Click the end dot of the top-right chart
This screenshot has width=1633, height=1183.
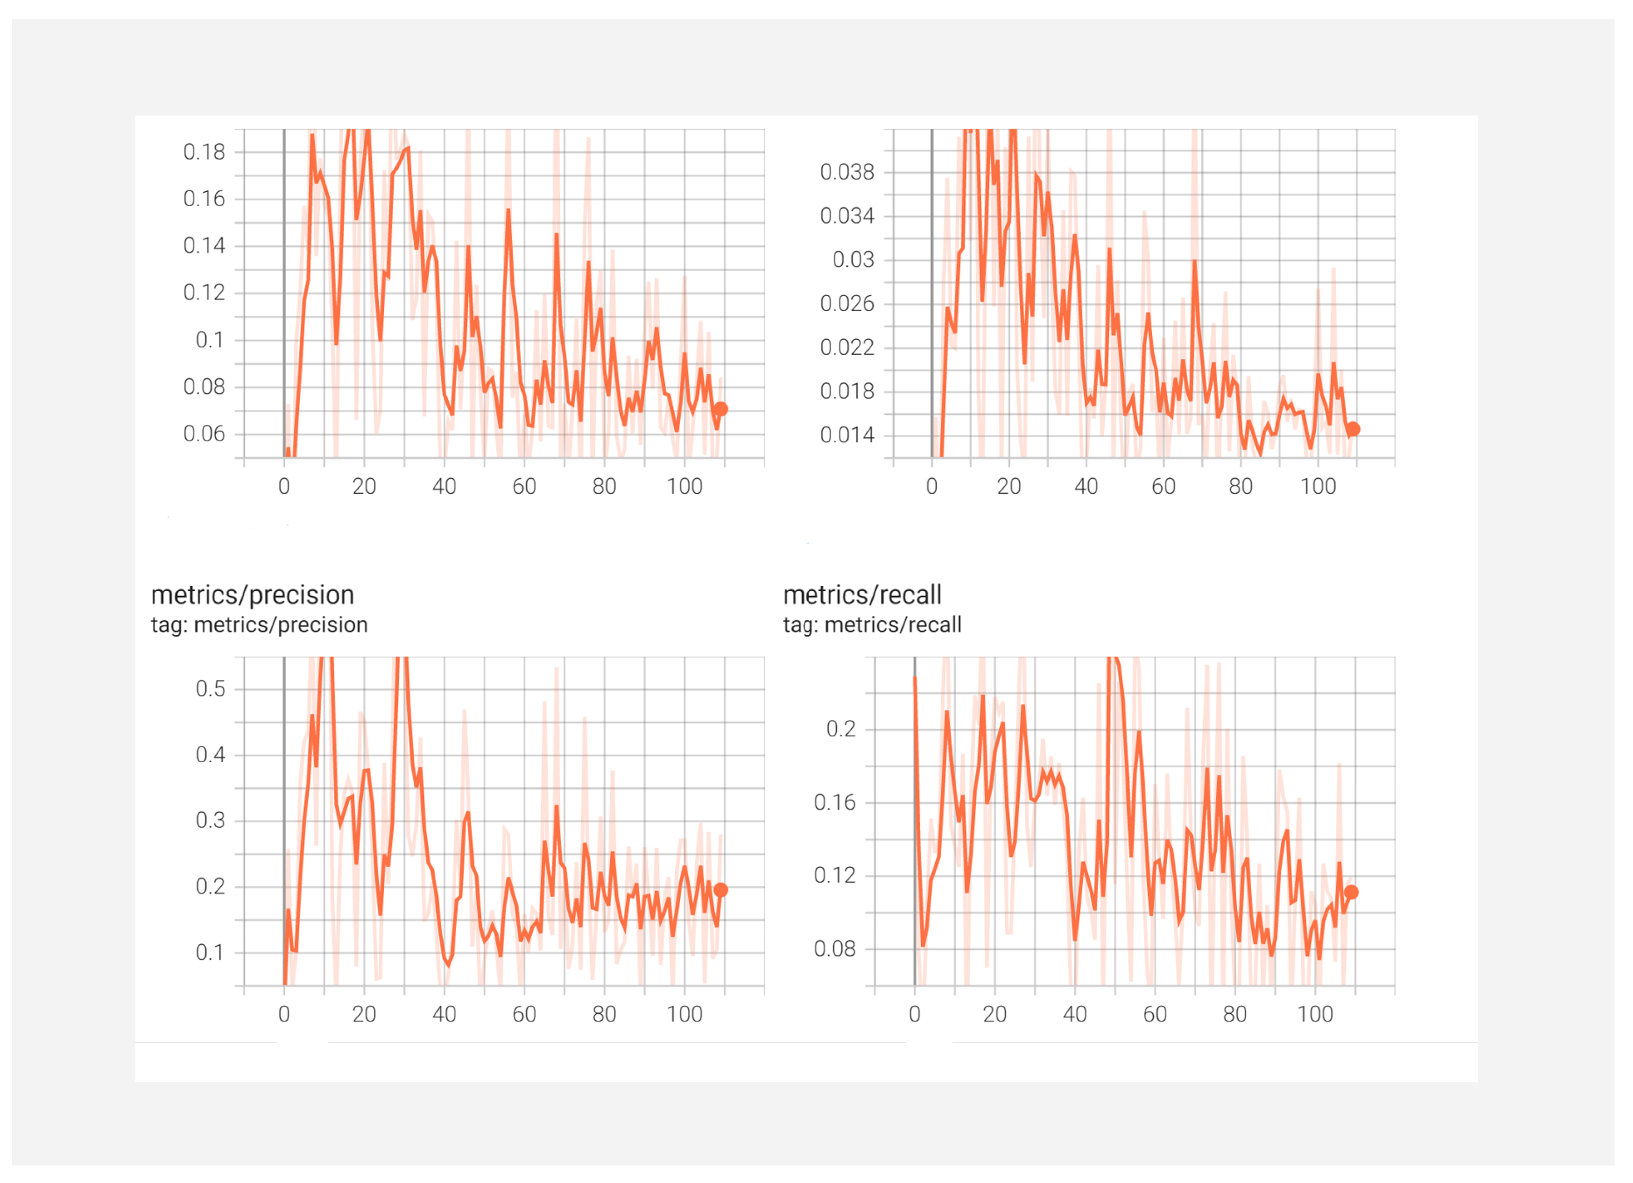point(1353,430)
